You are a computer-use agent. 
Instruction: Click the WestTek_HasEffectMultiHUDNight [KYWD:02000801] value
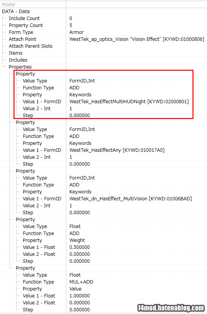click(129, 102)
